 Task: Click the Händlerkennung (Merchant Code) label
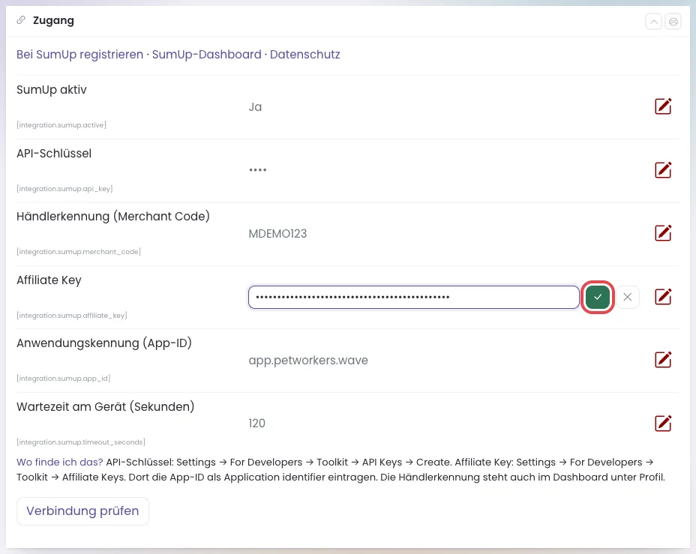point(113,217)
